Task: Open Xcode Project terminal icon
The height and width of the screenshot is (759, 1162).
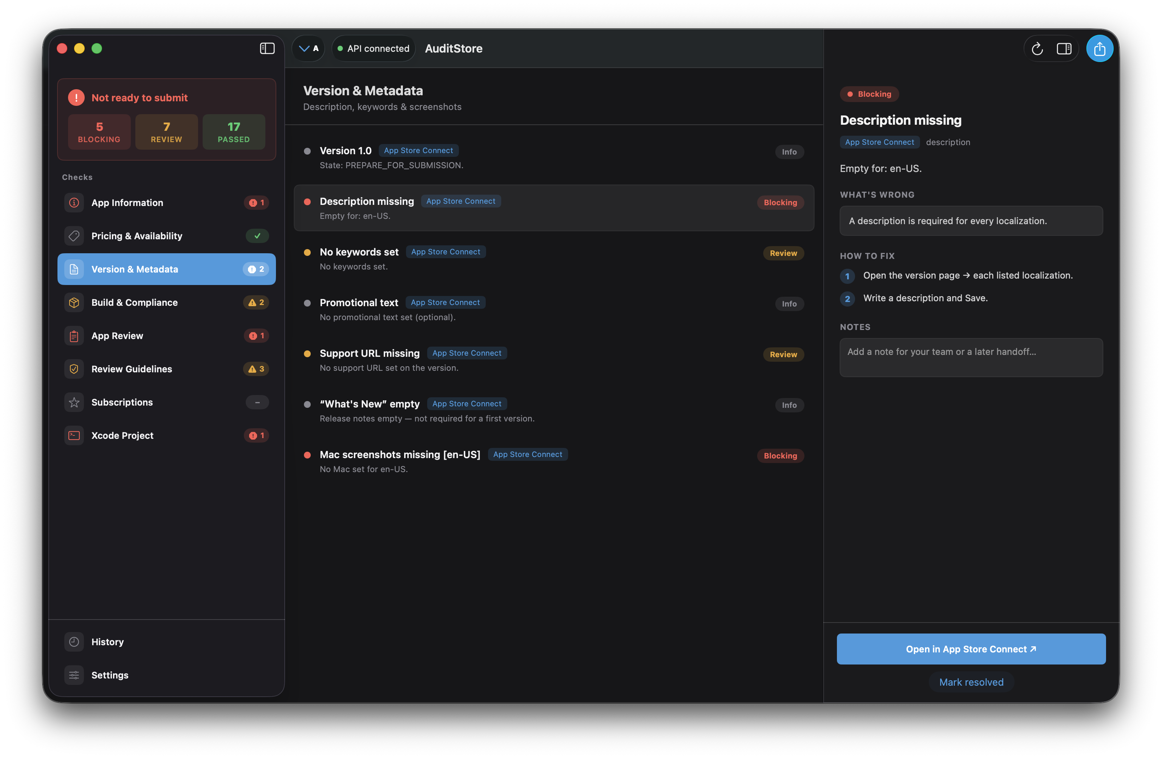Action: pos(74,435)
